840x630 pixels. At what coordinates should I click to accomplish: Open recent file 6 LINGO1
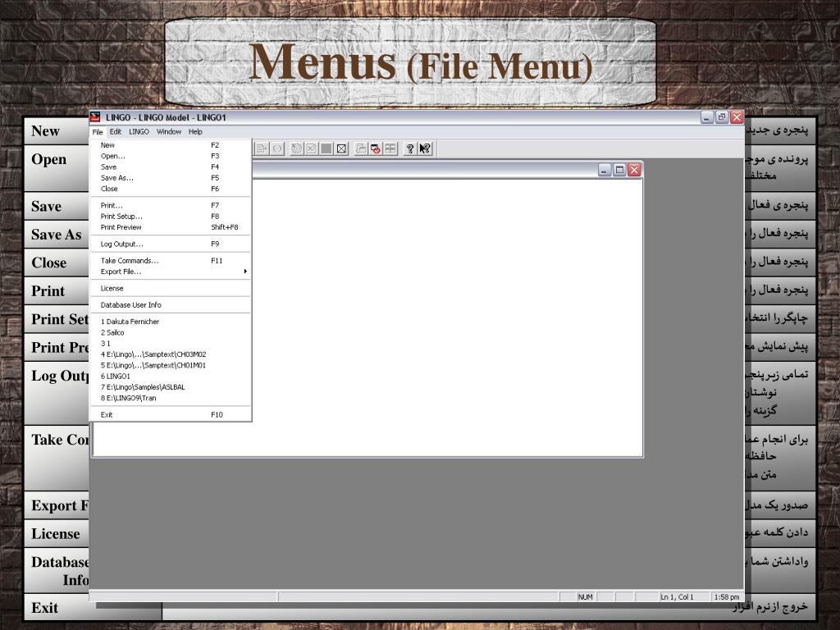(x=171, y=376)
